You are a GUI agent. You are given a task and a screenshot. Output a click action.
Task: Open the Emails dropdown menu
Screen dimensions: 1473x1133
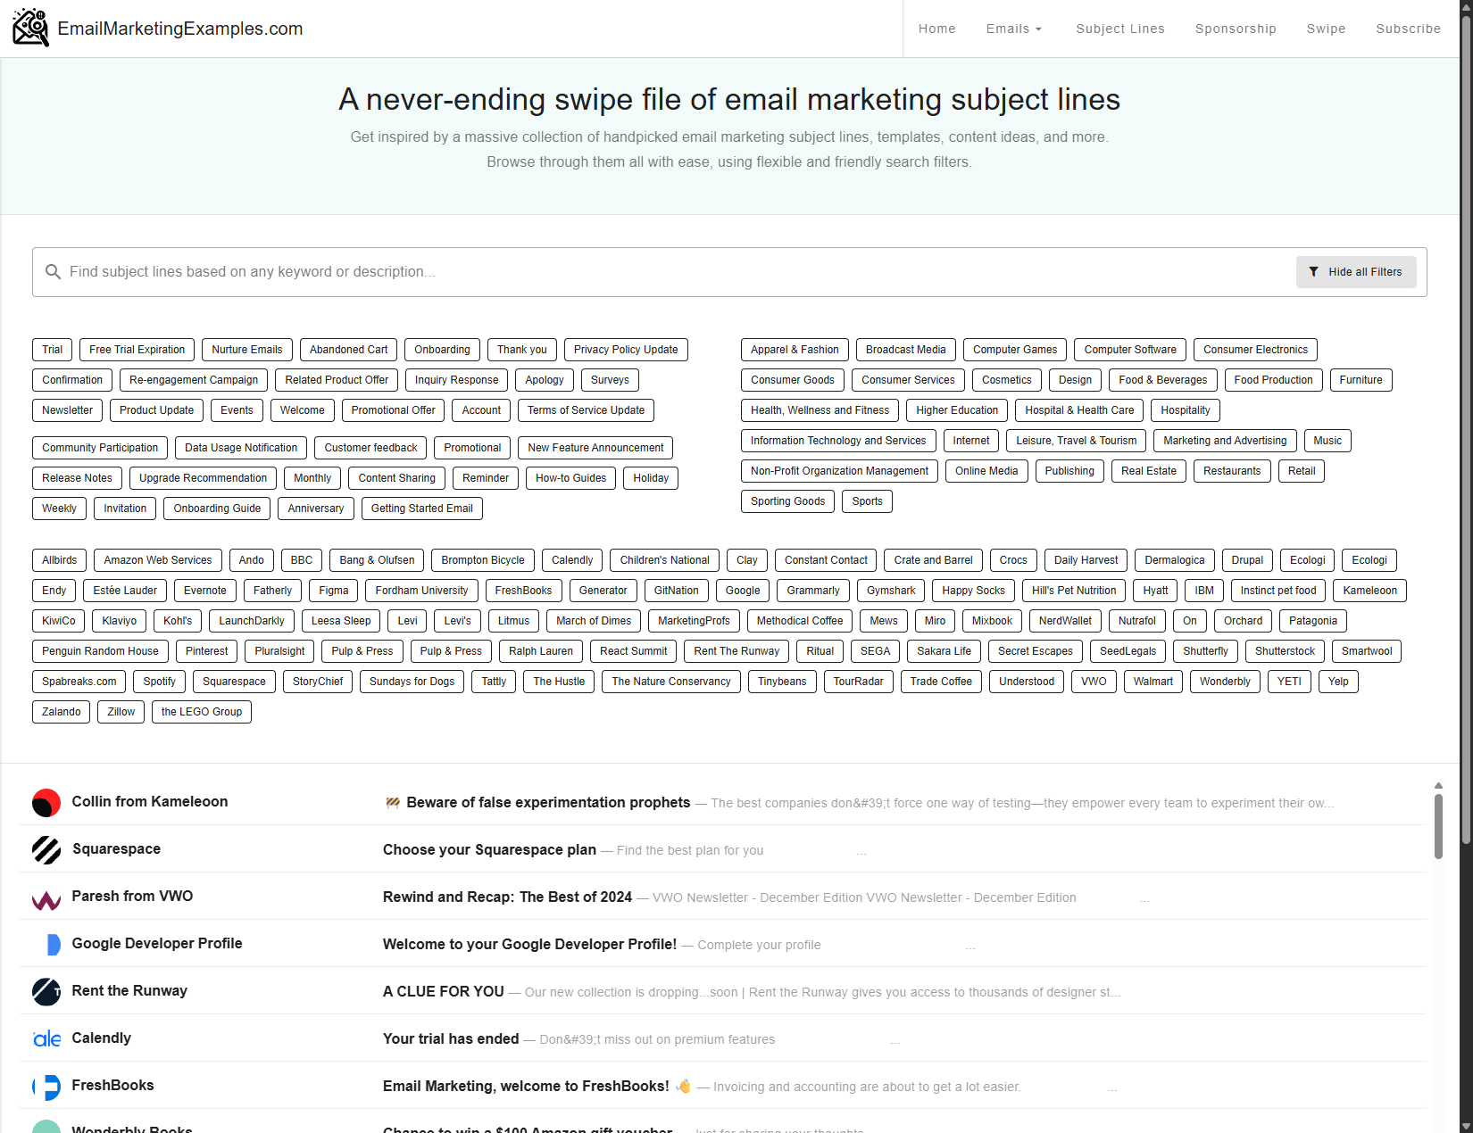[1014, 29]
